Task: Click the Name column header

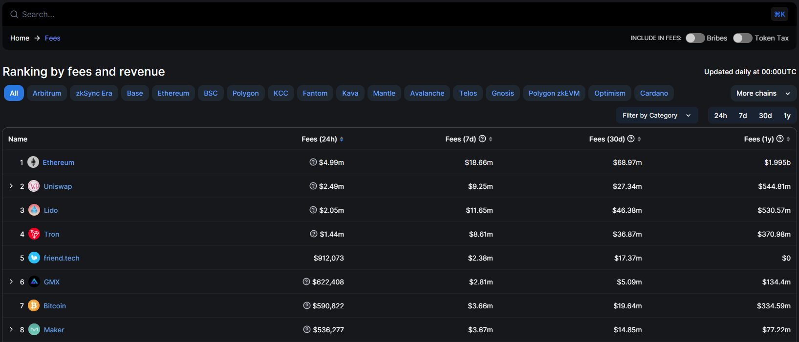Action: click(x=18, y=139)
